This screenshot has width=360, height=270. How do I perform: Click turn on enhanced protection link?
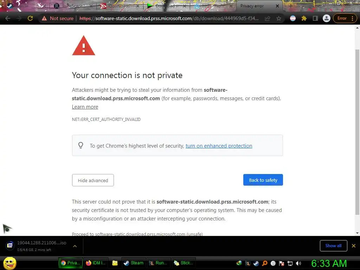click(x=219, y=146)
